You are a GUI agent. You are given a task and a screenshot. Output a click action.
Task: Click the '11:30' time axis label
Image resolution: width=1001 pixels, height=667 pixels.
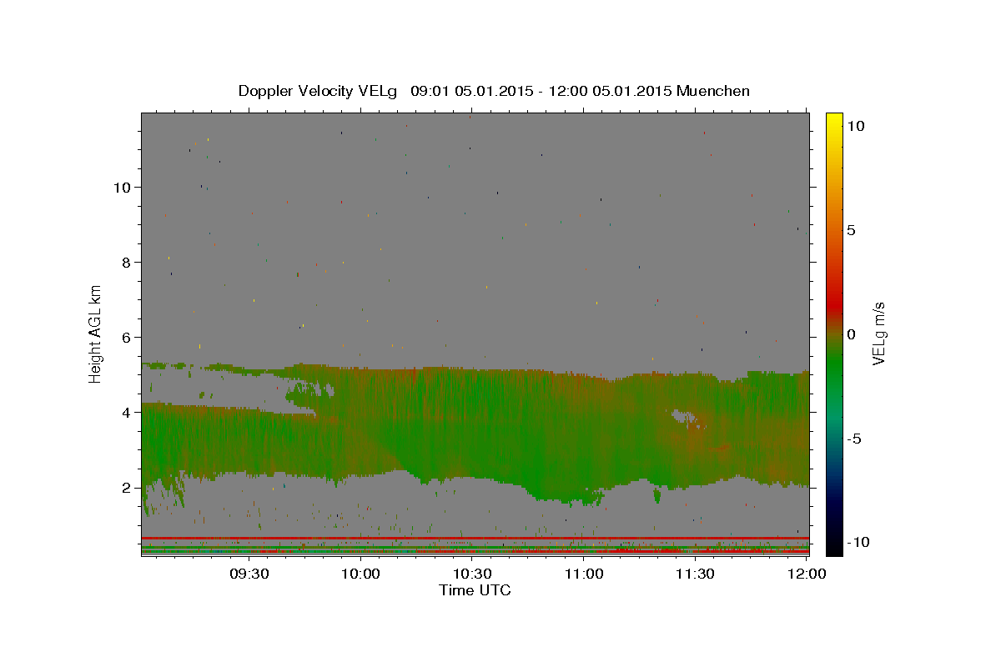point(696,574)
